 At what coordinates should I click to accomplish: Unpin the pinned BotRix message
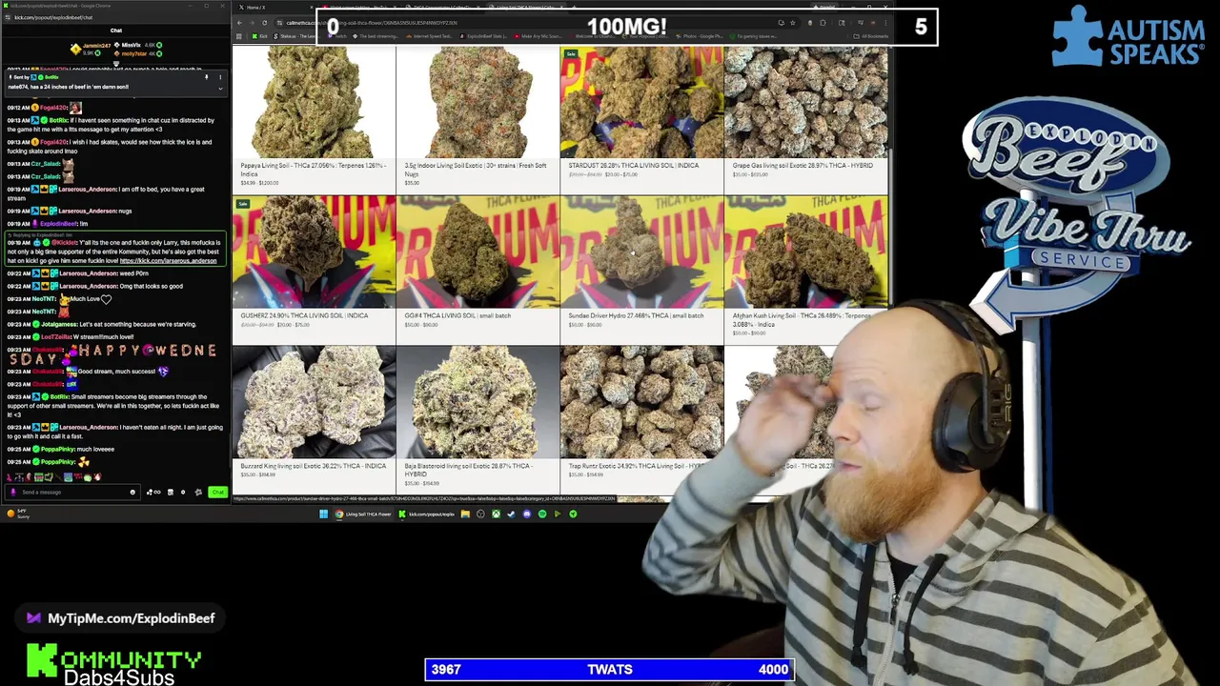[x=207, y=77]
